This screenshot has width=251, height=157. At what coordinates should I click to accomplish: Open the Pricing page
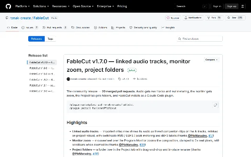tap(122, 6)
